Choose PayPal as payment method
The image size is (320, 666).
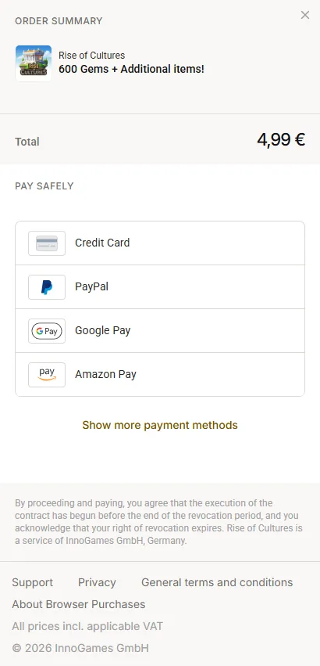(x=160, y=287)
